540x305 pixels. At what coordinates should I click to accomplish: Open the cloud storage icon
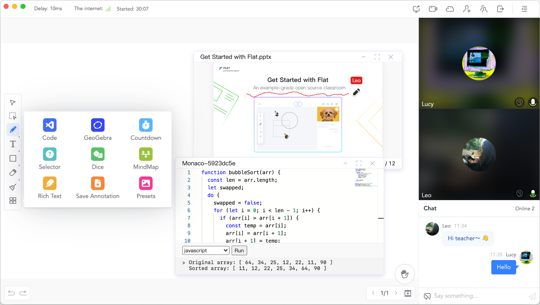click(x=450, y=9)
